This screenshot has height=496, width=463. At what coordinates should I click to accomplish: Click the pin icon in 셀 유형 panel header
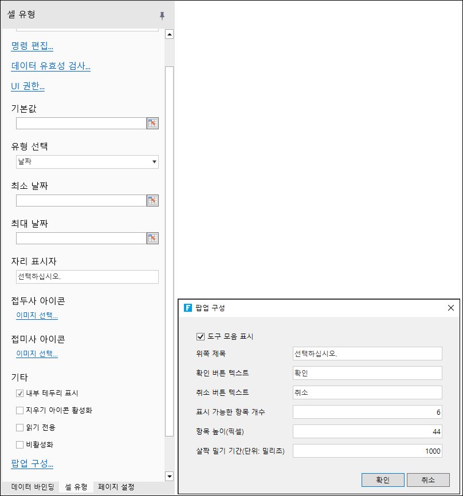click(x=162, y=15)
